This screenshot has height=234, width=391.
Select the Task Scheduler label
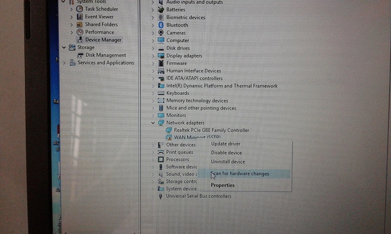[101, 9]
